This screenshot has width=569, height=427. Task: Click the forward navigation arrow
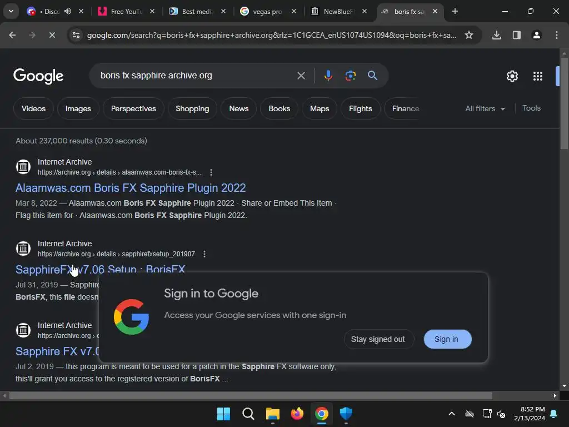32,35
